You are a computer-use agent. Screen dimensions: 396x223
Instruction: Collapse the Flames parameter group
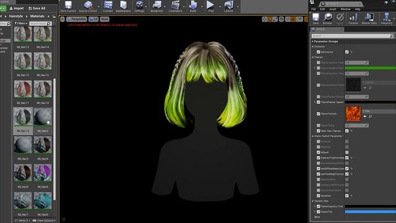tap(313, 58)
